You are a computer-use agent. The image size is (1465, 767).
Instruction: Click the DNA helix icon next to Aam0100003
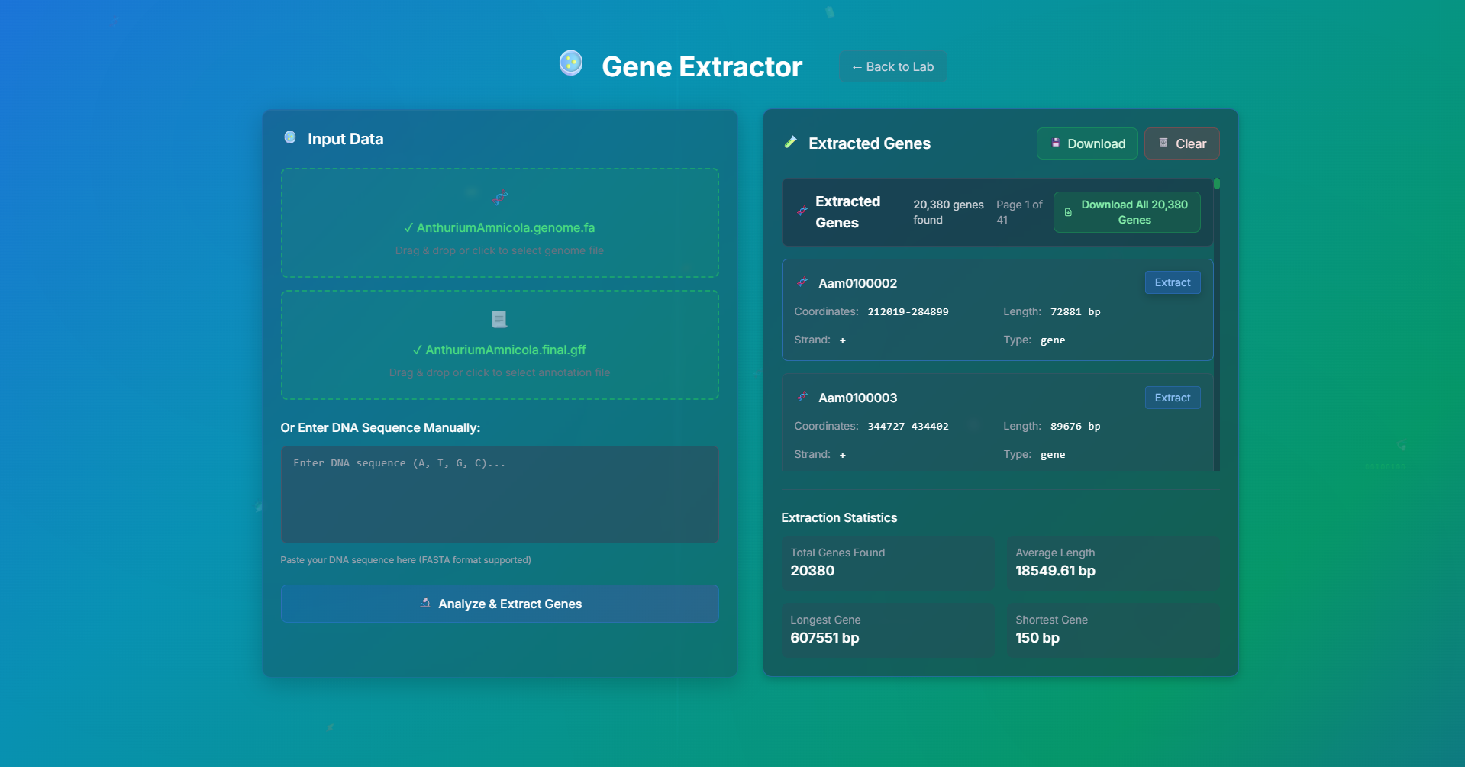click(x=803, y=397)
